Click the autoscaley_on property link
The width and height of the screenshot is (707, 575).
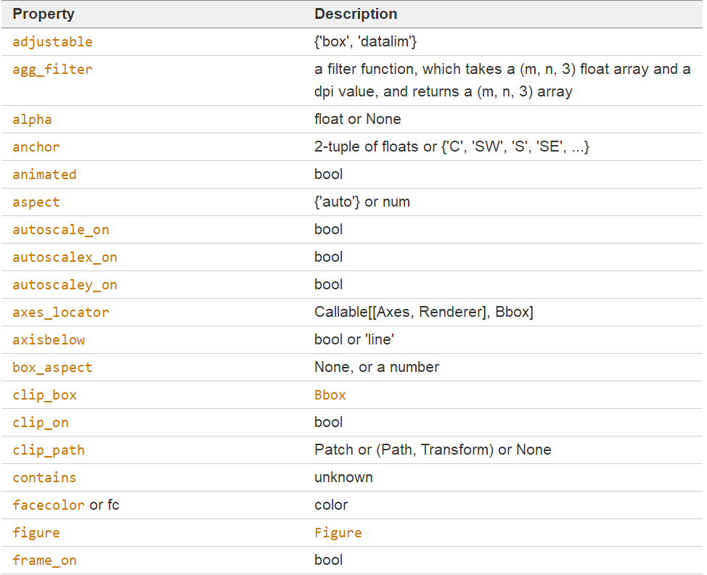pos(65,285)
